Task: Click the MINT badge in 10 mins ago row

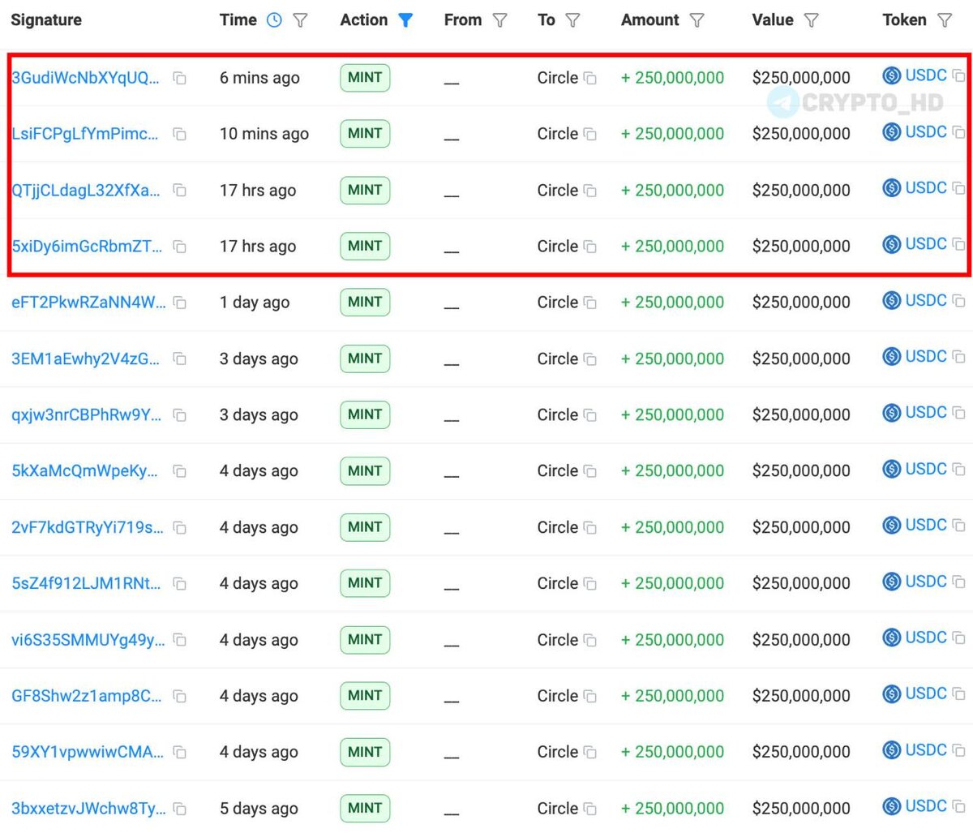Action: 365,134
